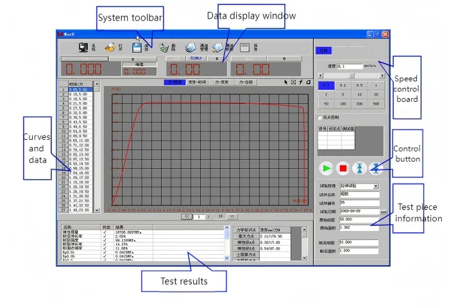Set speed preset to 50
The image size is (449, 308).
(326, 104)
